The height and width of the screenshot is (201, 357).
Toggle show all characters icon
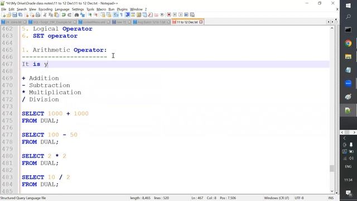(x=121, y=15)
